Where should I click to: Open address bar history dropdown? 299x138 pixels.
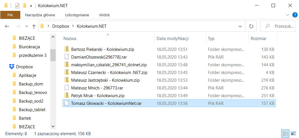point(240,26)
